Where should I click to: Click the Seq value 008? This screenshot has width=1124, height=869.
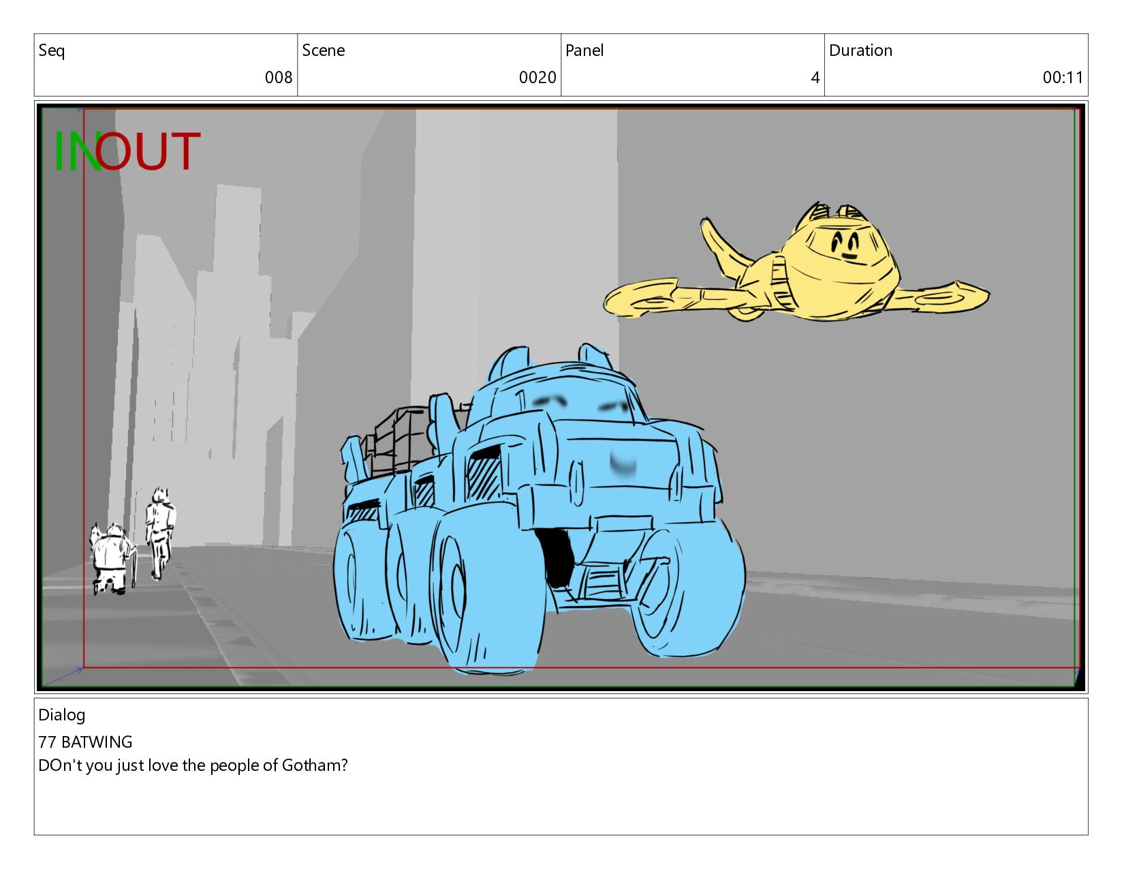[x=279, y=78]
